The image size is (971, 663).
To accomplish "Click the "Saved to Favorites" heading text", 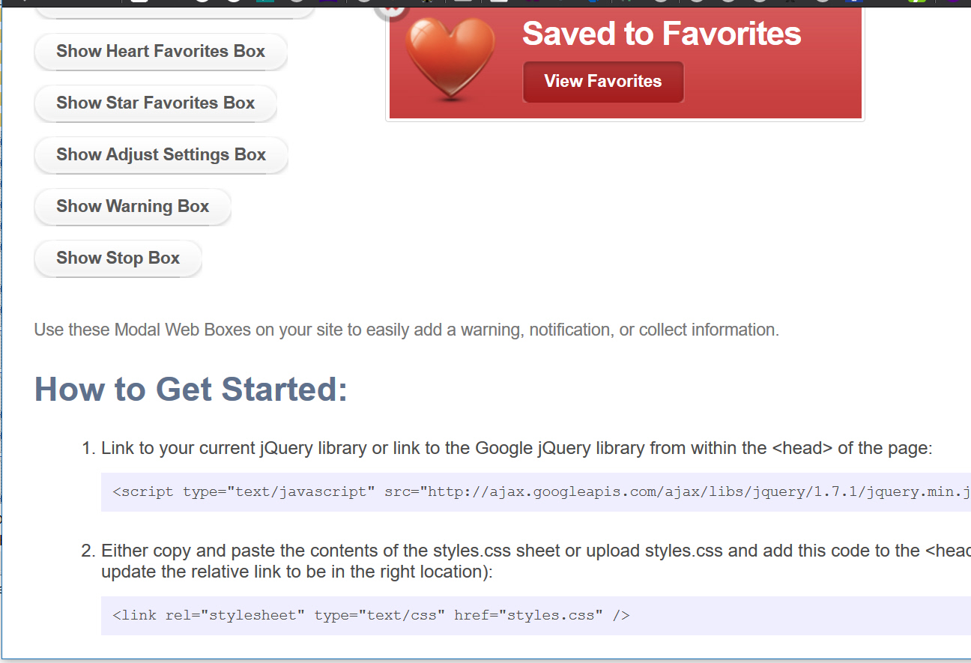I will (x=661, y=34).
